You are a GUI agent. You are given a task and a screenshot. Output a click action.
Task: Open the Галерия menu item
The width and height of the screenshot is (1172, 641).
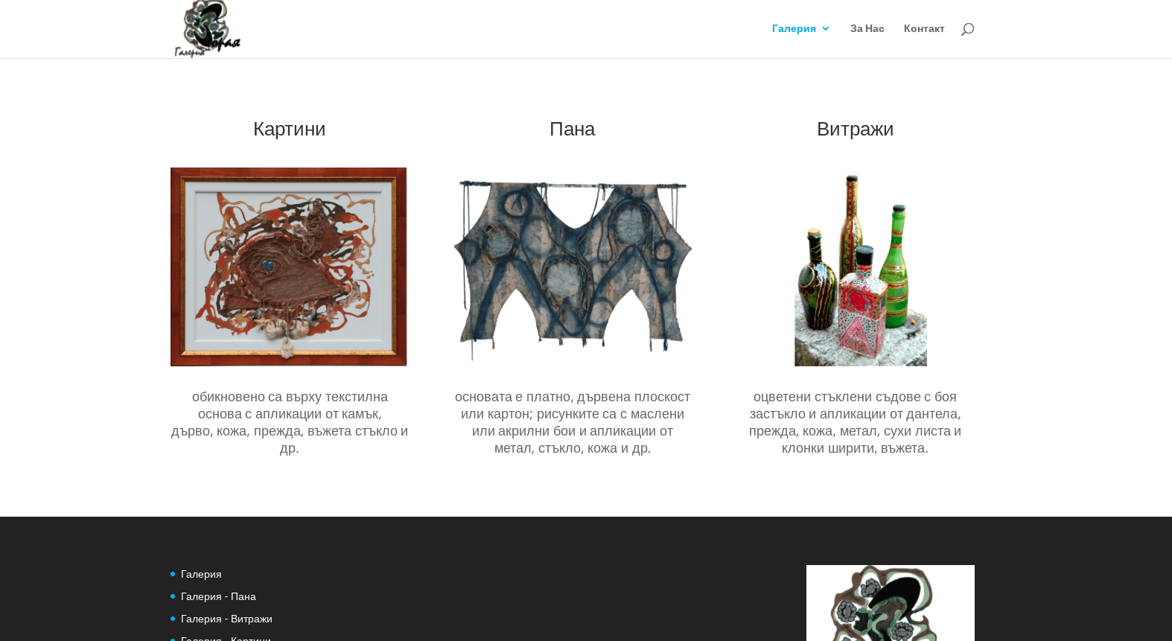794,28
